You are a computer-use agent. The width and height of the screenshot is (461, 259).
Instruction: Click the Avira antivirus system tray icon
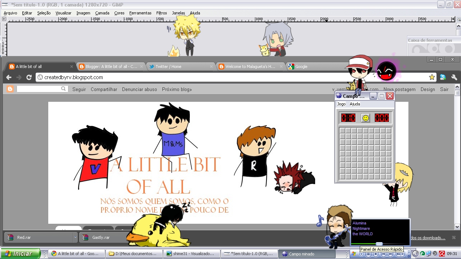tap(442, 254)
